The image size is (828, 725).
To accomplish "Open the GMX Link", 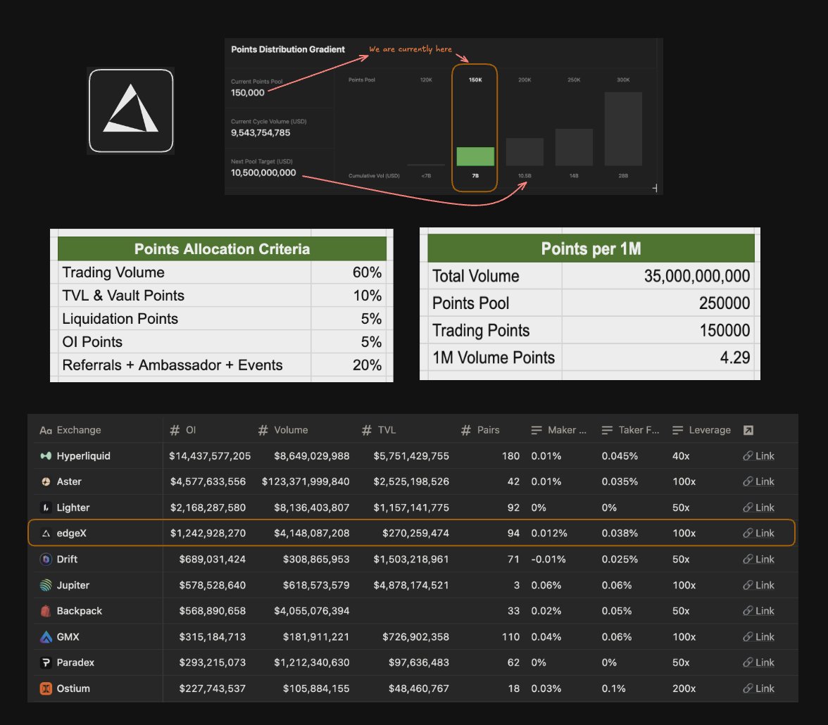I will [759, 637].
